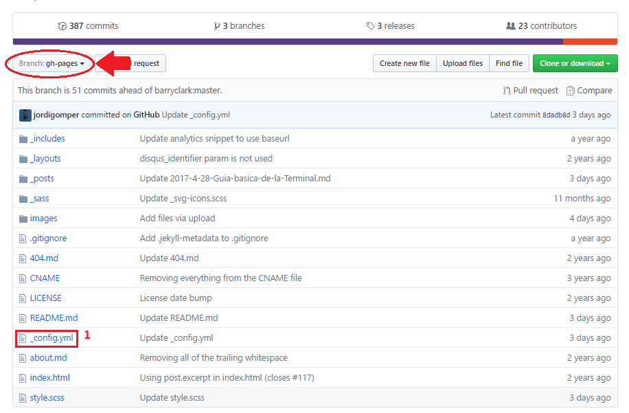629x413 pixels.
Task: Click the Create new file button
Action: point(404,63)
